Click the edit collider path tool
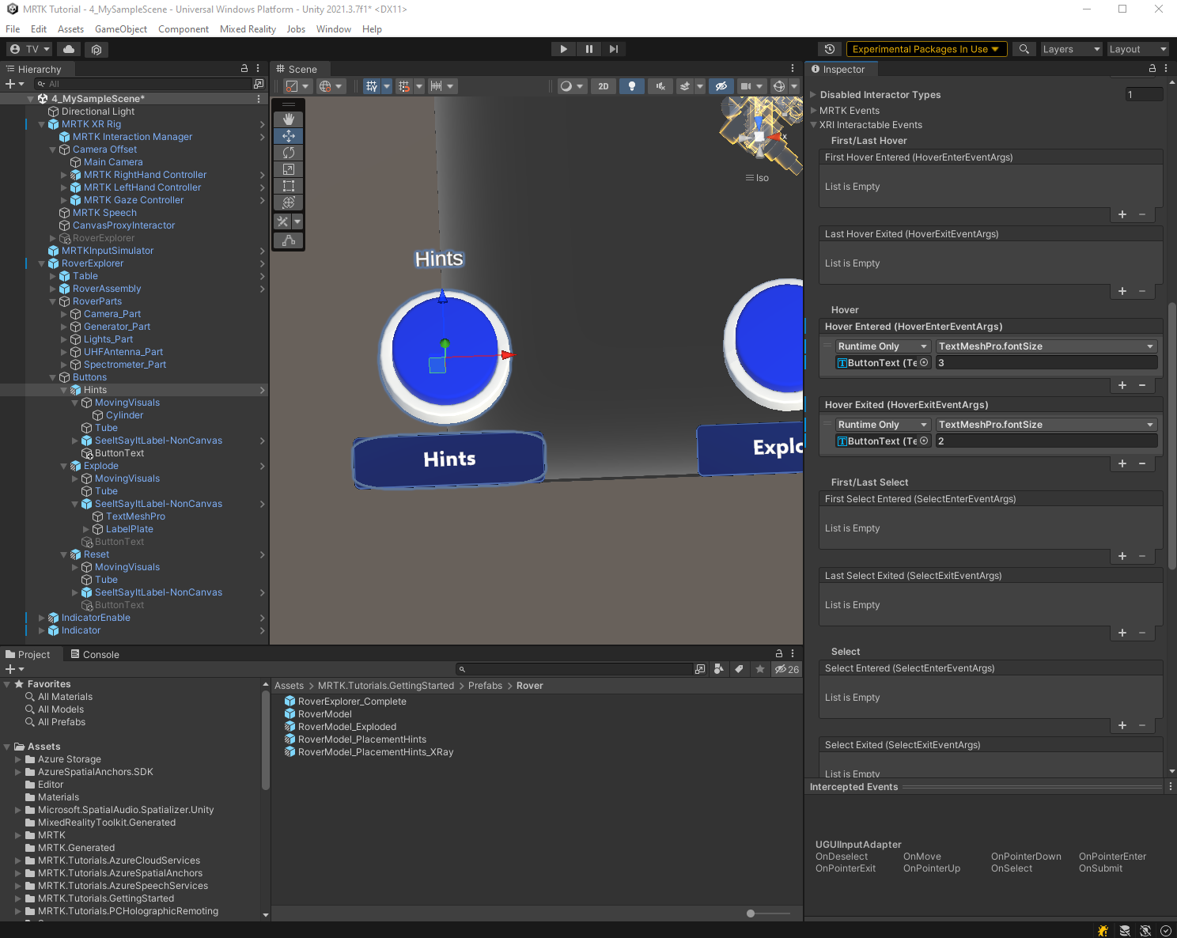The image size is (1177, 938). coord(289,240)
